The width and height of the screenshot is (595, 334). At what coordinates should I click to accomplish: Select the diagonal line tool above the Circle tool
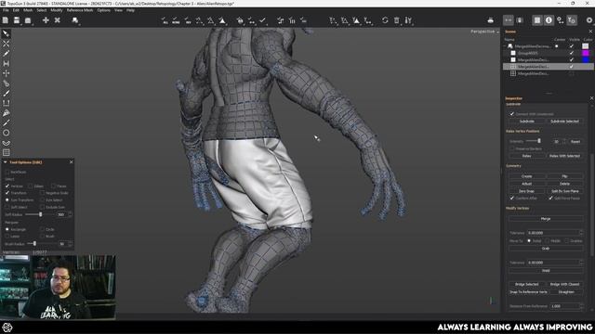tap(6, 122)
